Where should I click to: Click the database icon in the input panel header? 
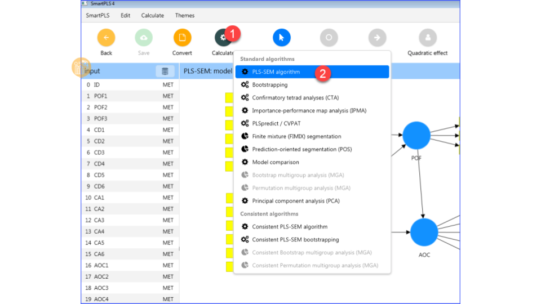[165, 71]
